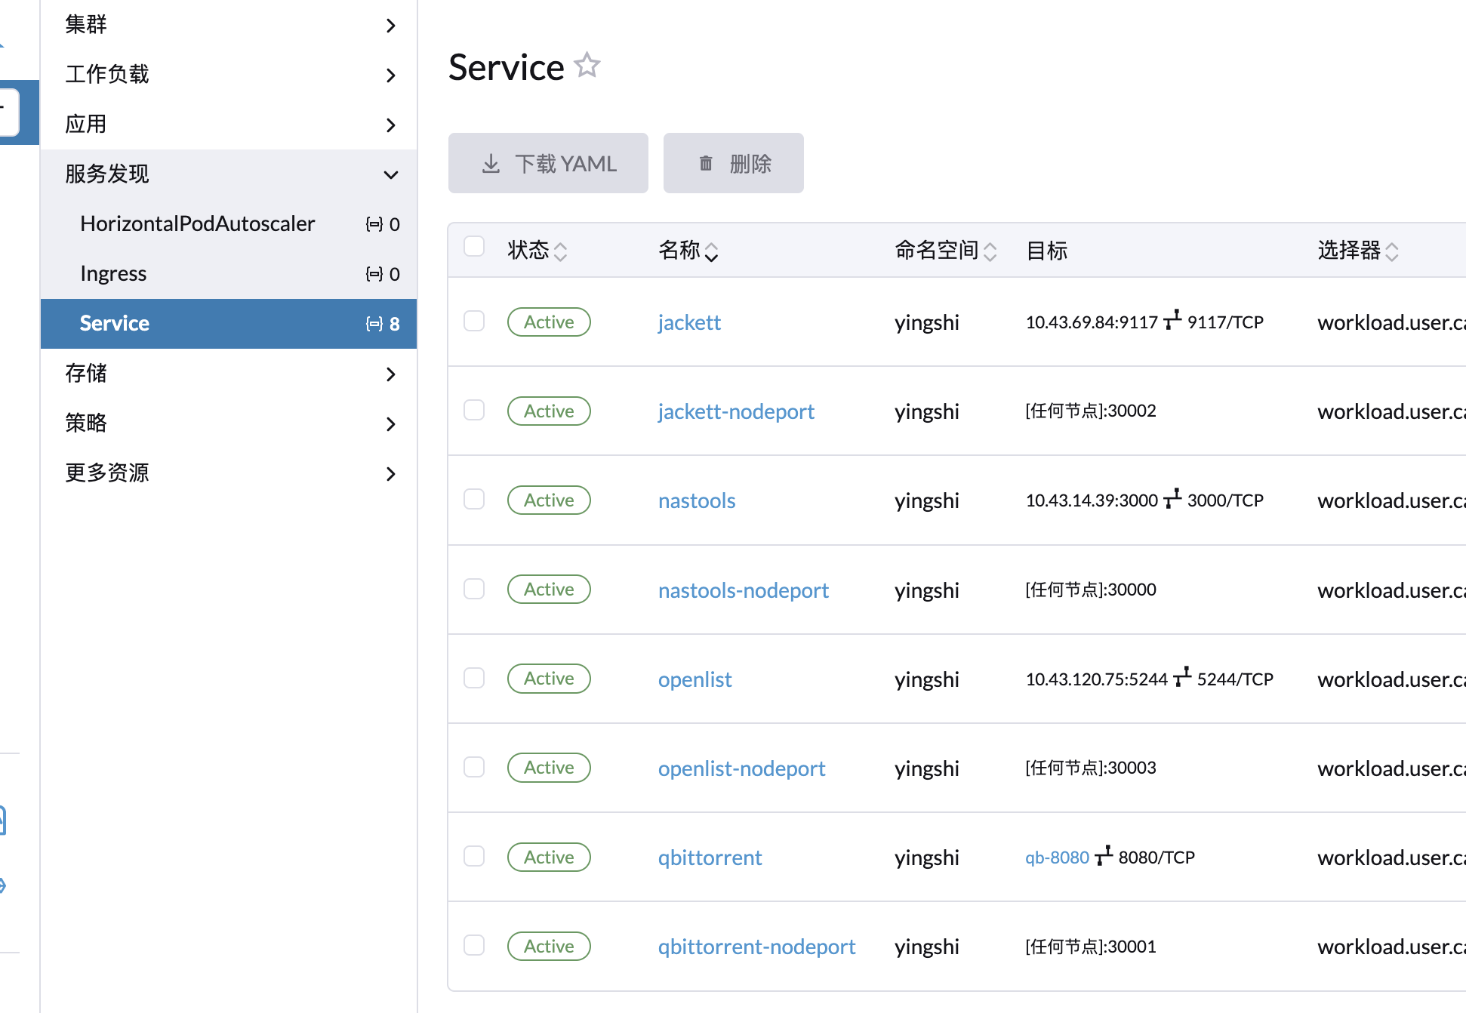Click the favorite star next to Service title

[x=587, y=66]
